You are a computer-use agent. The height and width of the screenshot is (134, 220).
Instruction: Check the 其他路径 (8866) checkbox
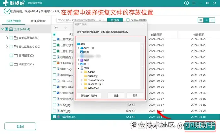[x=11, y=38]
